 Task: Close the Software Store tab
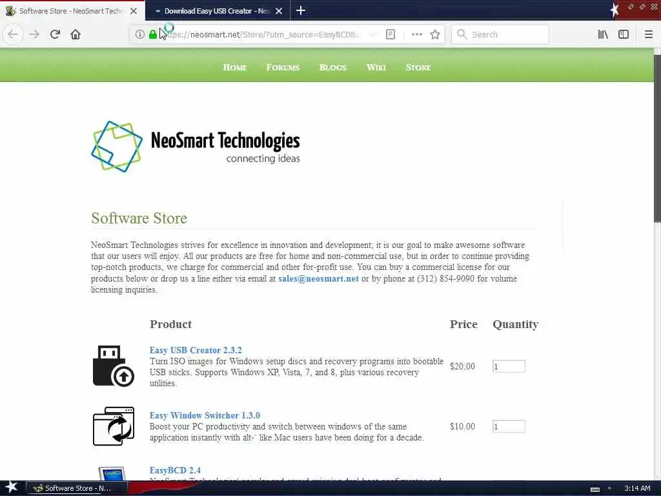point(134,11)
